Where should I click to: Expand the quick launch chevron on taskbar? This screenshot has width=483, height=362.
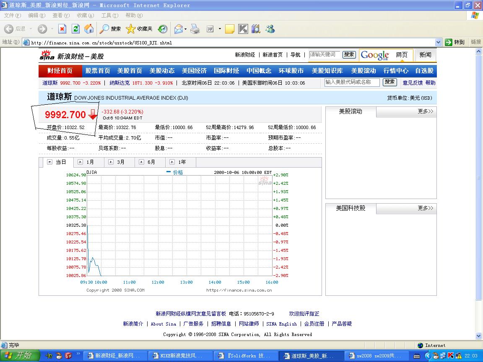pyautogui.click(x=78, y=353)
